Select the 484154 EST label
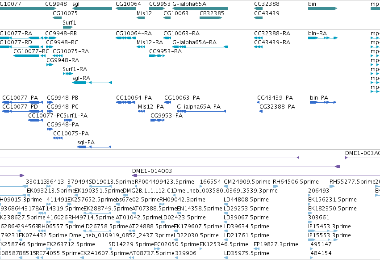The height and width of the screenshot is (260, 380). [321, 253]
